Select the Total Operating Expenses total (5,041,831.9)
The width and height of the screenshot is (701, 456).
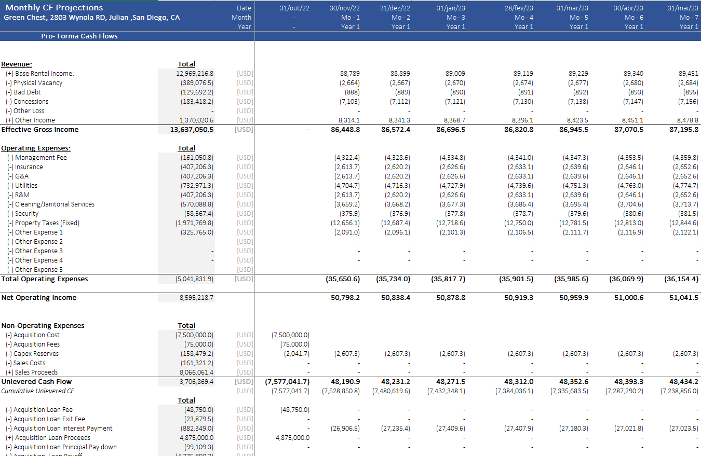click(194, 279)
